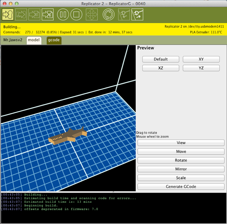Open the Mirror tool panel
The image size is (227, 224).
click(181, 169)
